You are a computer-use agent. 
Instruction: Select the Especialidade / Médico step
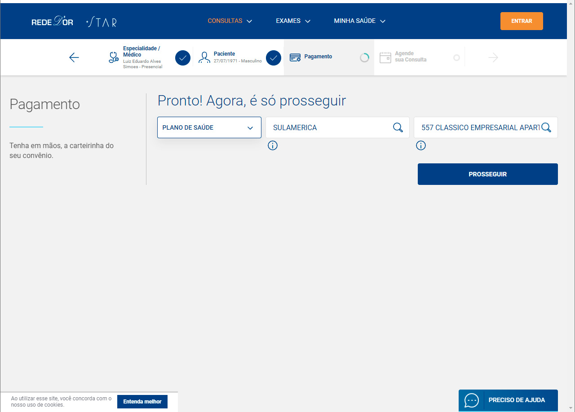point(148,57)
